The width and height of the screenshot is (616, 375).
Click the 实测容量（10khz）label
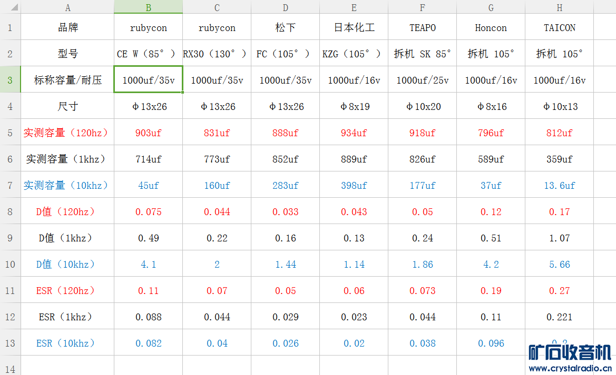67,185
